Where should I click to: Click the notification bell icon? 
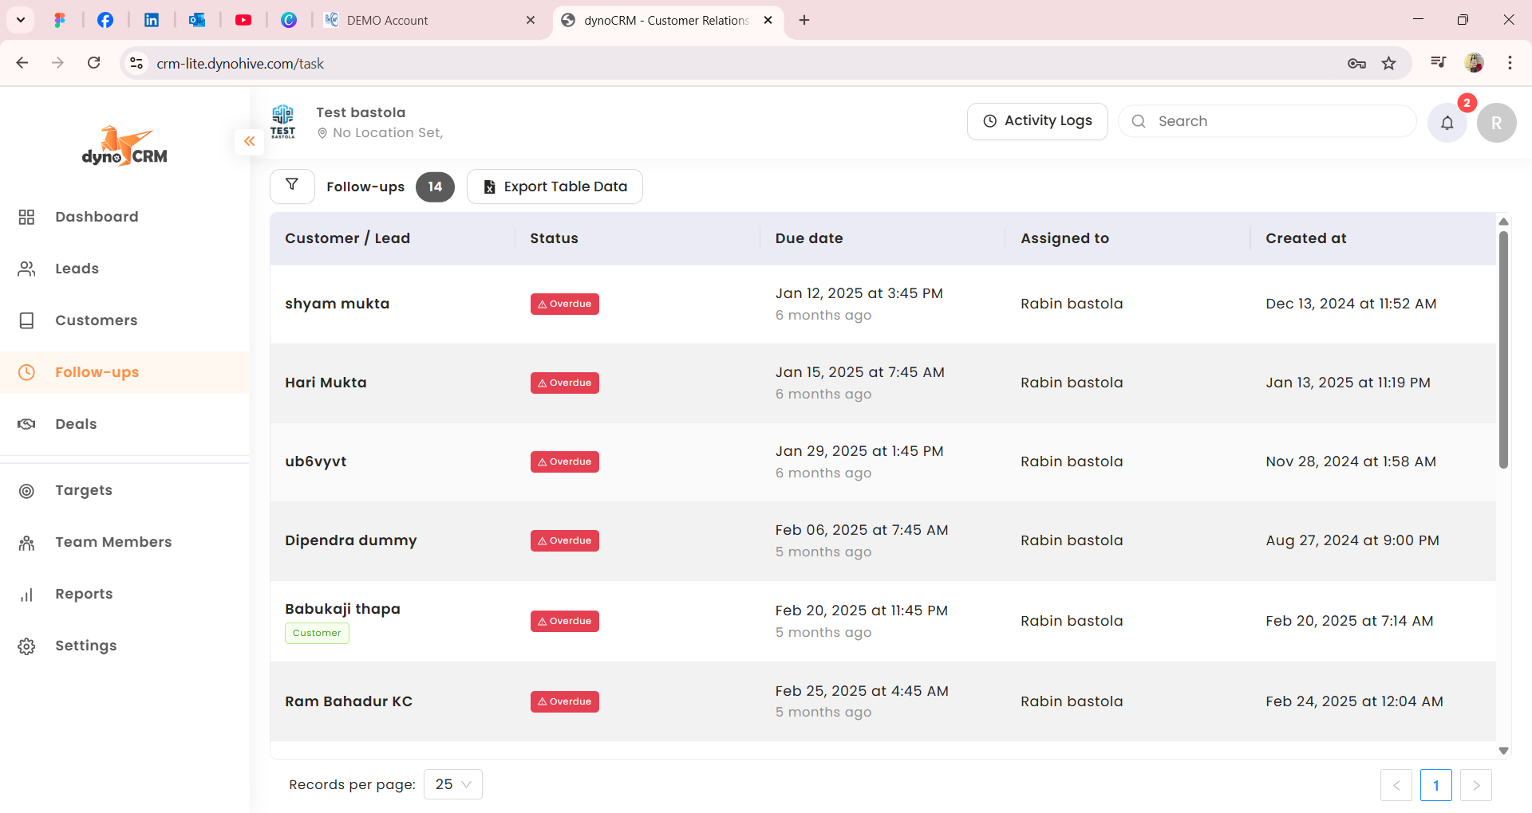pos(1447,123)
